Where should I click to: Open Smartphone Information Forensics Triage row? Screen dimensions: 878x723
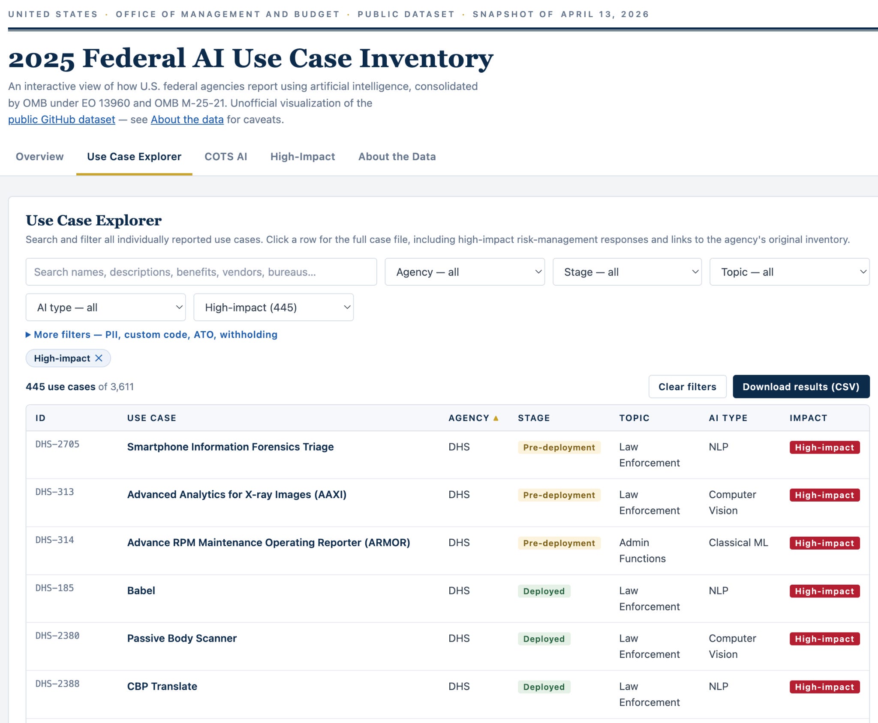point(448,455)
